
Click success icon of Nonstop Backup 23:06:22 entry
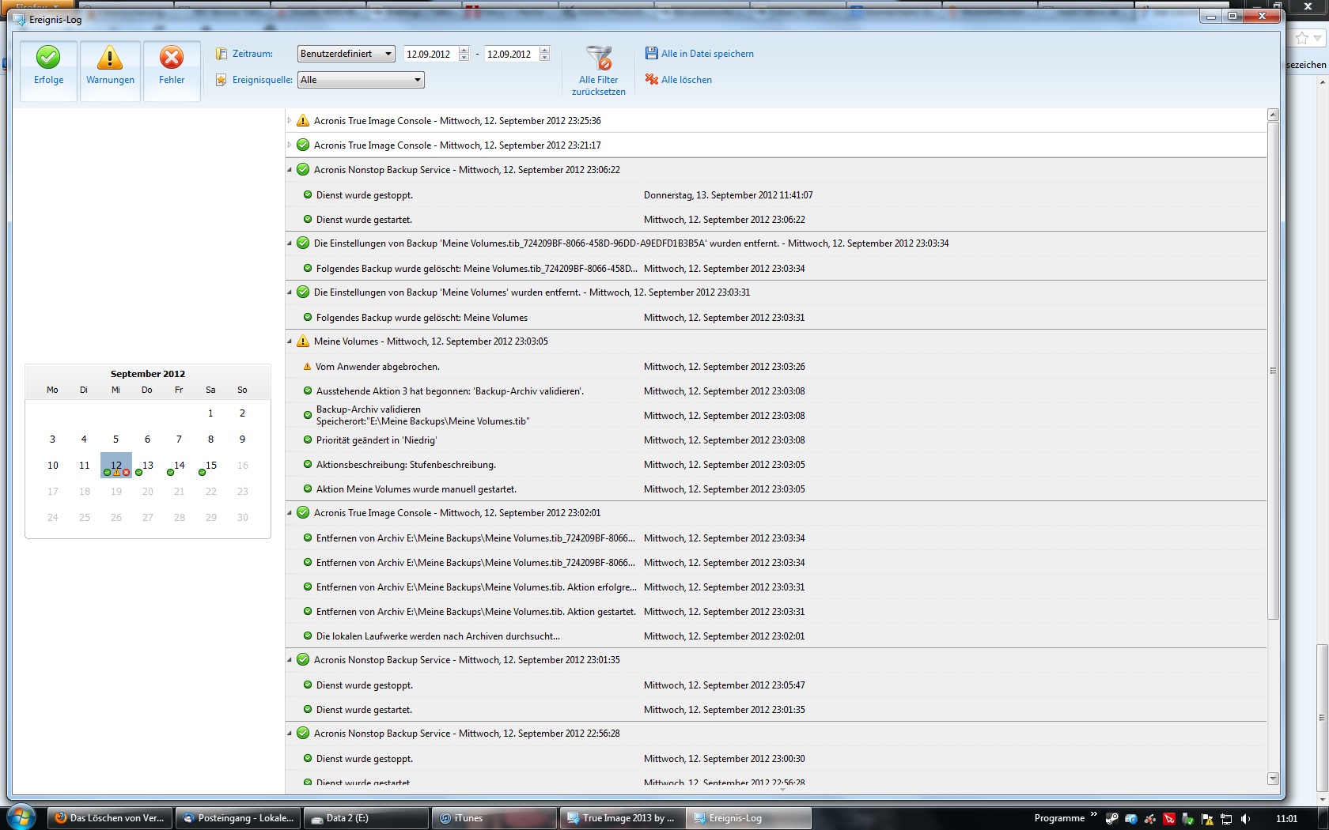coord(303,170)
